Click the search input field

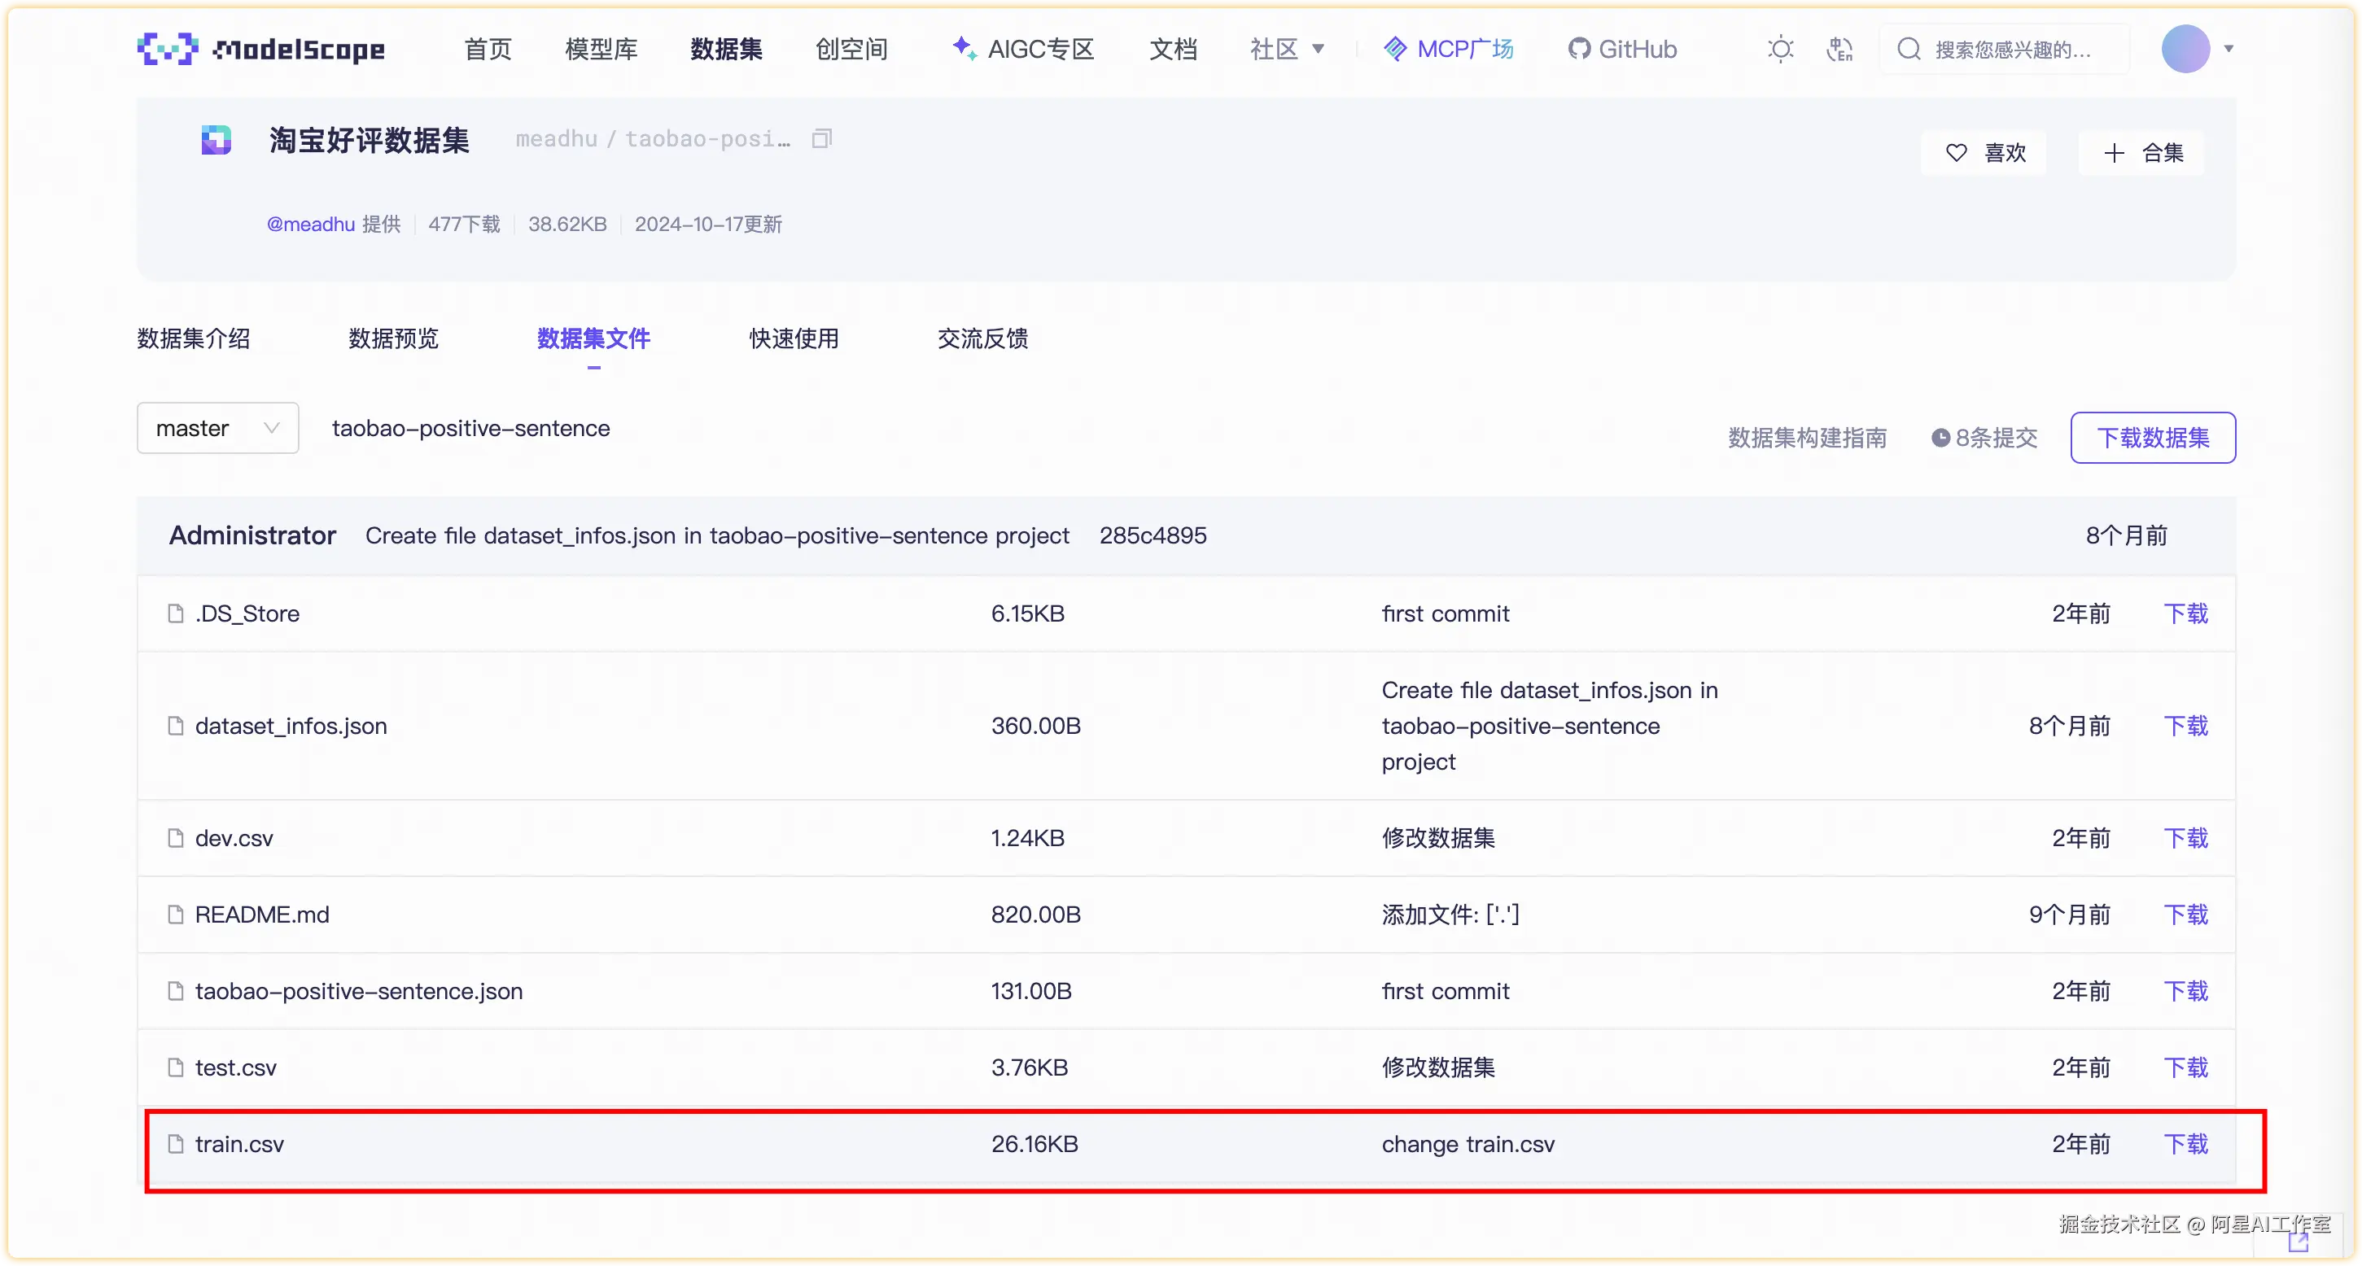pos(2013,49)
